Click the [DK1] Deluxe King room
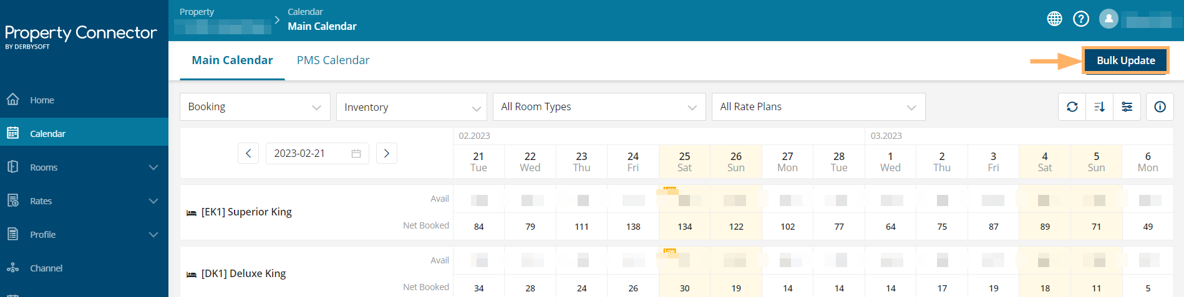 [x=243, y=273]
